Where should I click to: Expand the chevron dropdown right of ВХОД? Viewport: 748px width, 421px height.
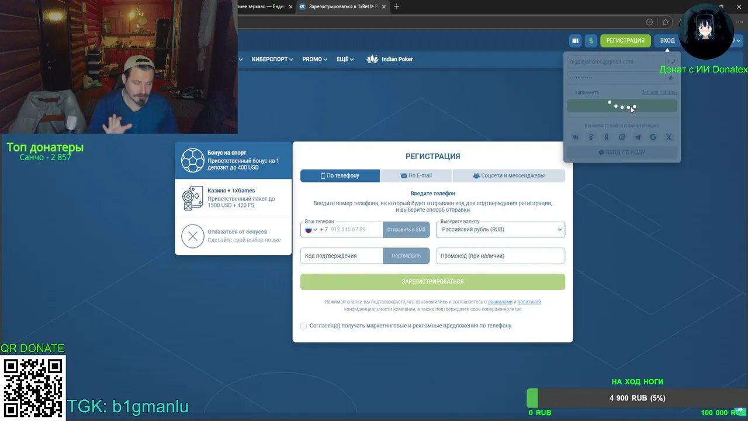[x=739, y=40]
